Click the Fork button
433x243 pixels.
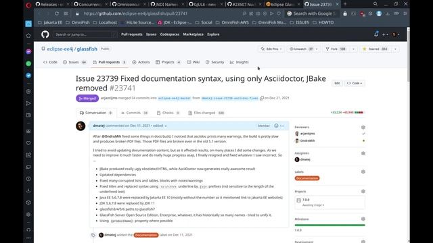coord(336,49)
